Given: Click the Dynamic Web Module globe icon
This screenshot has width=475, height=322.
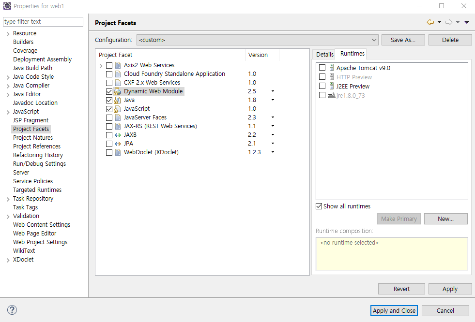Looking at the screenshot, I should (x=118, y=91).
